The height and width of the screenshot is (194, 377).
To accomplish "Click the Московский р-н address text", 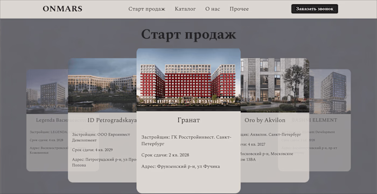I will (267, 156).
